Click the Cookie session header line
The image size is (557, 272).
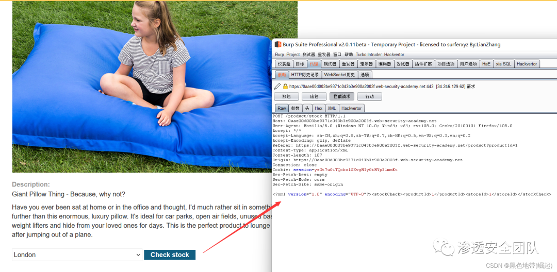pyautogui.click(x=335, y=170)
